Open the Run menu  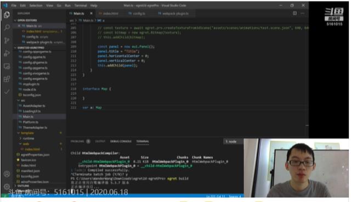coord(67,5)
